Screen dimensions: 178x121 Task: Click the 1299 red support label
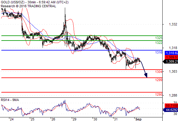click(159, 80)
